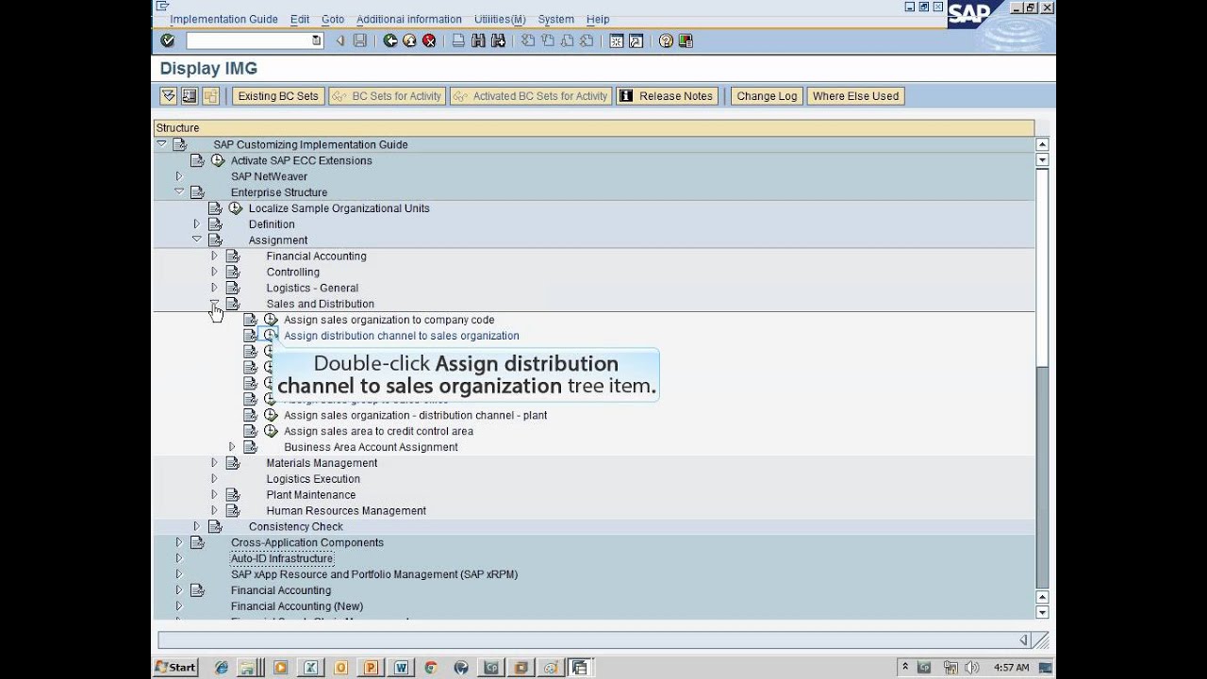The width and height of the screenshot is (1207, 679).
Task: Click the Save diskette icon
Action: point(359,41)
